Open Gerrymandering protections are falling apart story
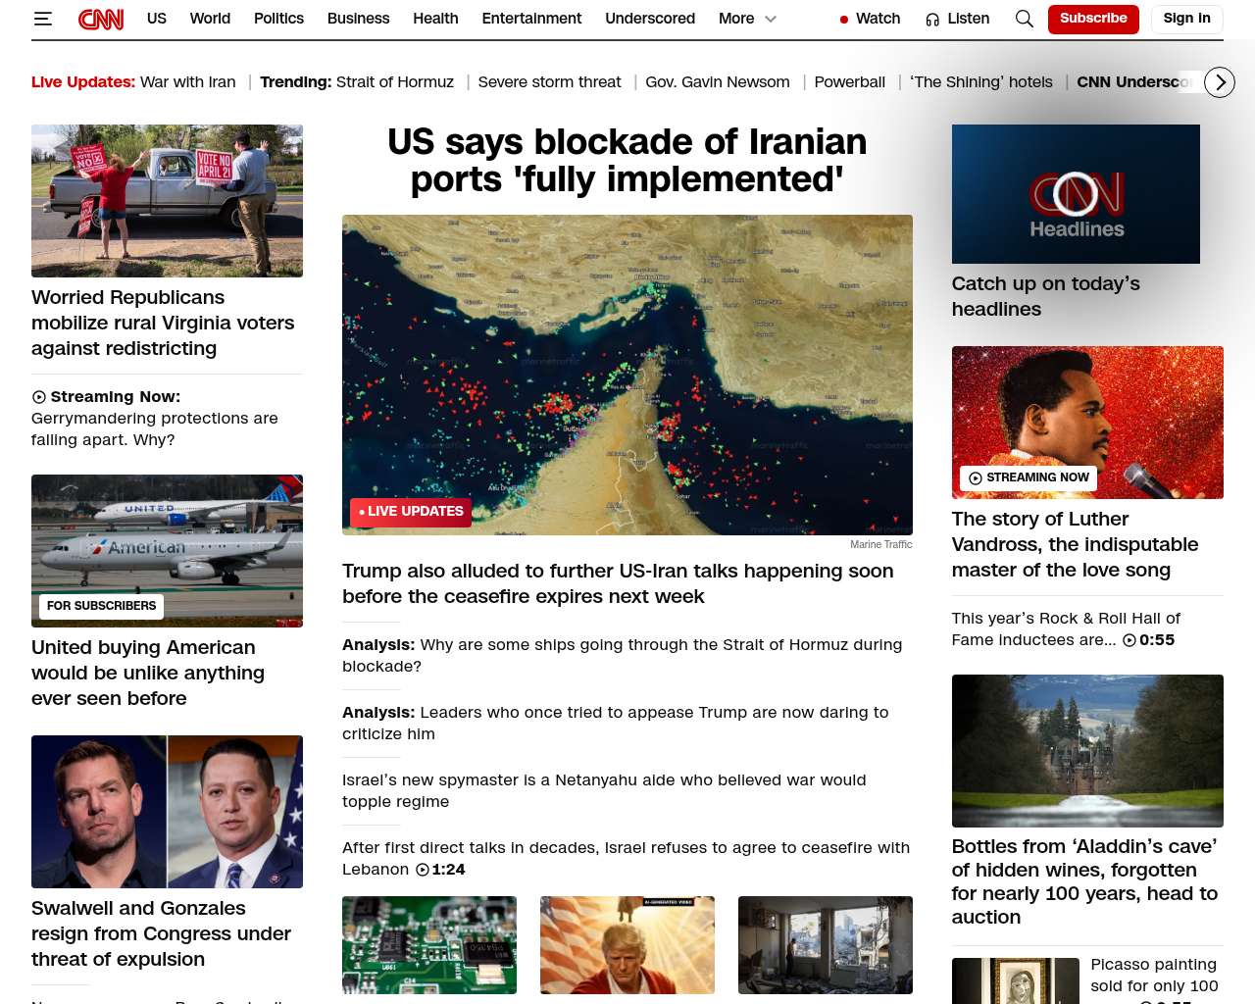The height and width of the screenshot is (1004, 1255). [x=155, y=429]
